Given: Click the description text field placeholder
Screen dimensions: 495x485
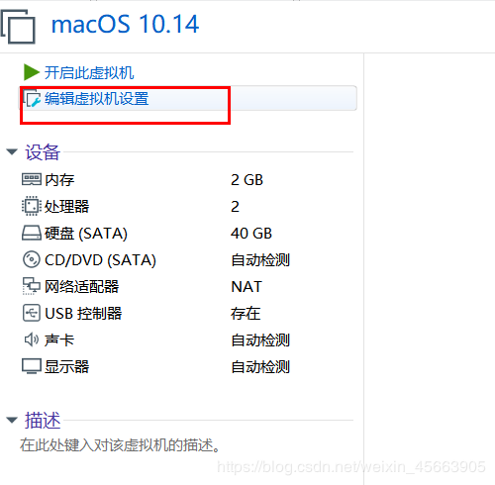Looking at the screenshot, I should tap(120, 445).
